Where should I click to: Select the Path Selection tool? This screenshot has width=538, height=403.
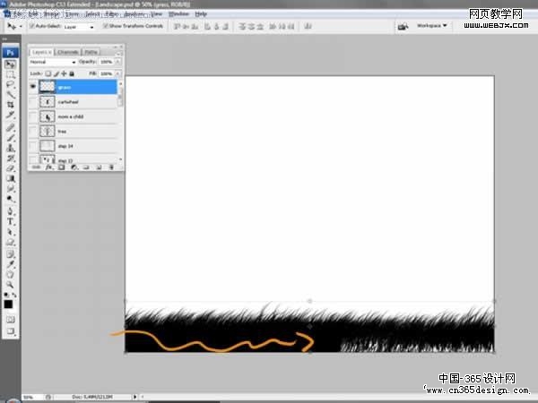[10, 232]
